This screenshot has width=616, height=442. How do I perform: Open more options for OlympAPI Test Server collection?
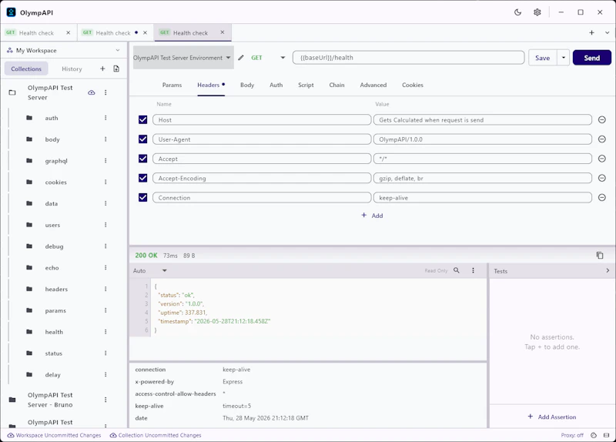pyautogui.click(x=105, y=92)
